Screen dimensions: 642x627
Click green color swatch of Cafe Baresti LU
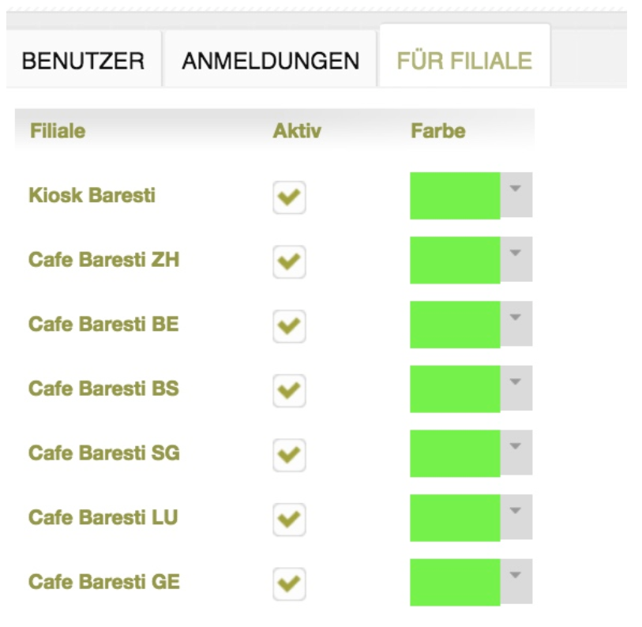click(455, 518)
